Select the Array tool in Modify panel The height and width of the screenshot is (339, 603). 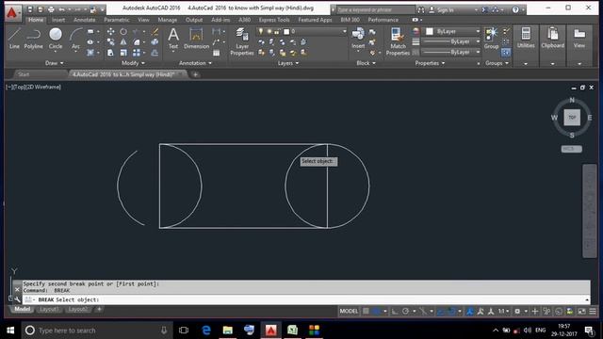point(137,53)
